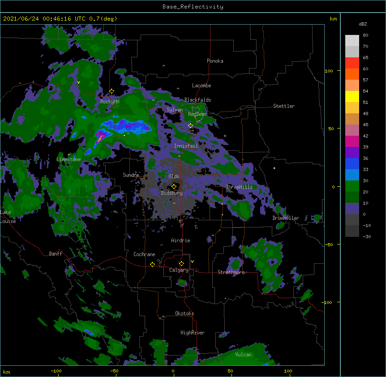Image resolution: width=386 pixels, height=377 pixels.
Task: Click the RockyMH label
Action: [110, 102]
